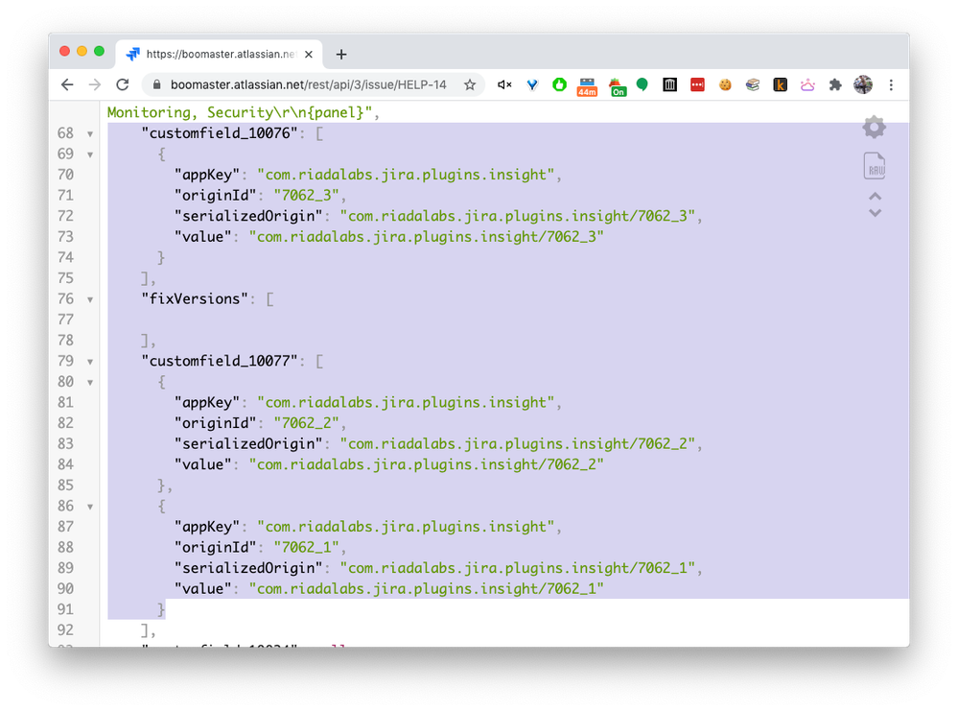Unmute the tab audio icon
Image resolution: width=958 pixels, height=711 pixels.
pos(503,84)
